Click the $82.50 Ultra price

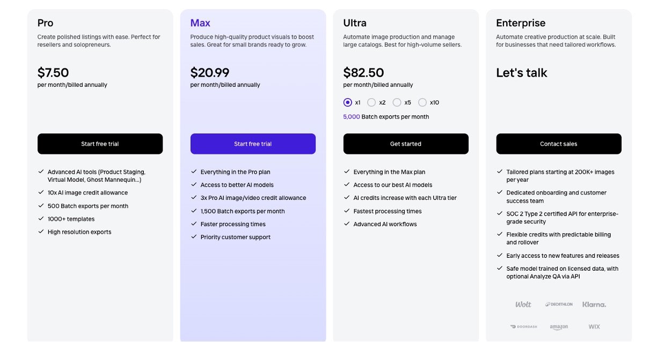pyautogui.click(x=363, y=72)
